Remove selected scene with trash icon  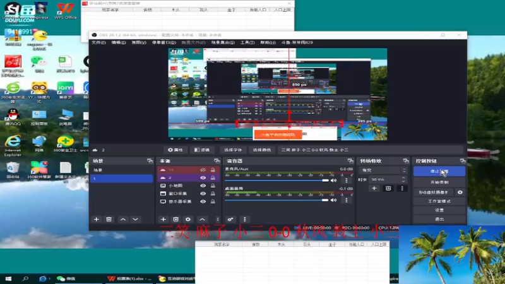coord(109,219)
